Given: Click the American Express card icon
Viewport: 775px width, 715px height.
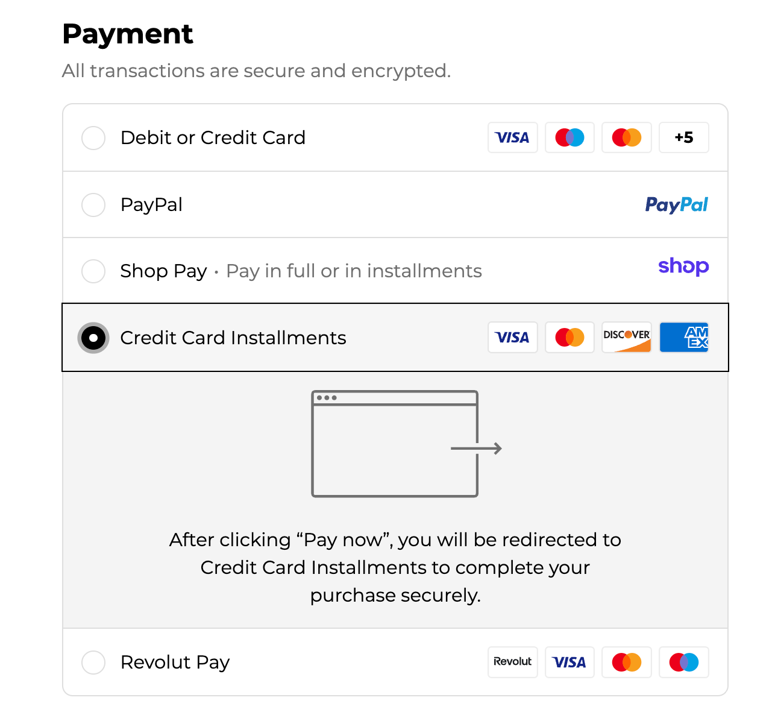Looking at the screenshot, I should (x=684, y=337).
